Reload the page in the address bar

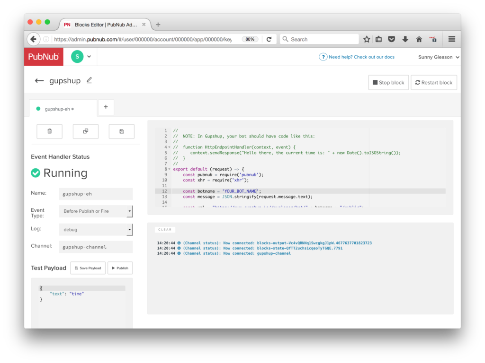pyautogui.click(x=269, y=39)
